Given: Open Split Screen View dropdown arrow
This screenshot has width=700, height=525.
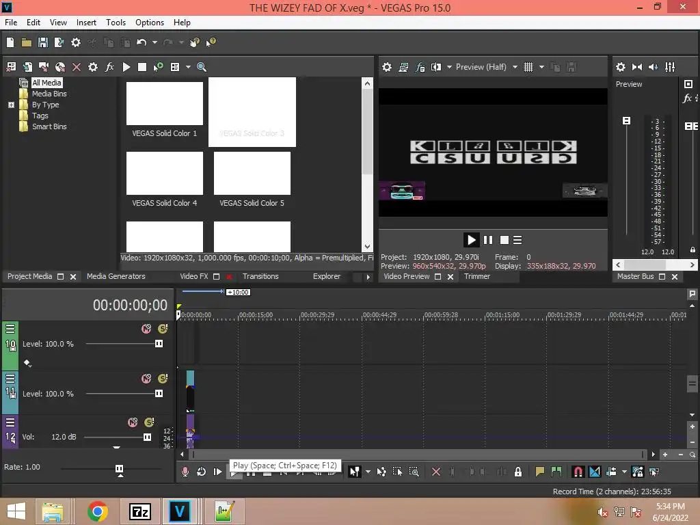Looking at the screenshot, I should tap(449, 67).
